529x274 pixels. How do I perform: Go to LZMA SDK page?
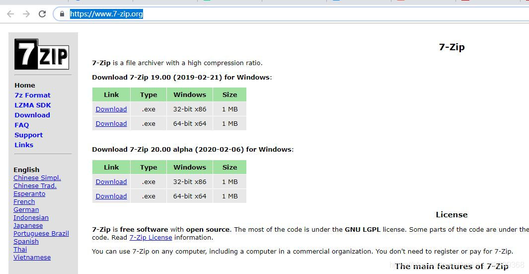coord(33,105)
